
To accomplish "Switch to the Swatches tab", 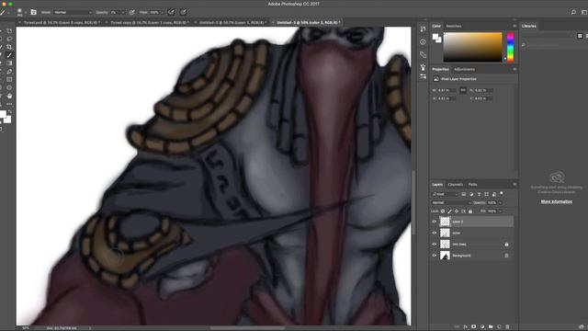I will point(454,26).
